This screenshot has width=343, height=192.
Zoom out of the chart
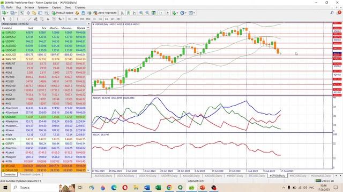tap(147, 13)
